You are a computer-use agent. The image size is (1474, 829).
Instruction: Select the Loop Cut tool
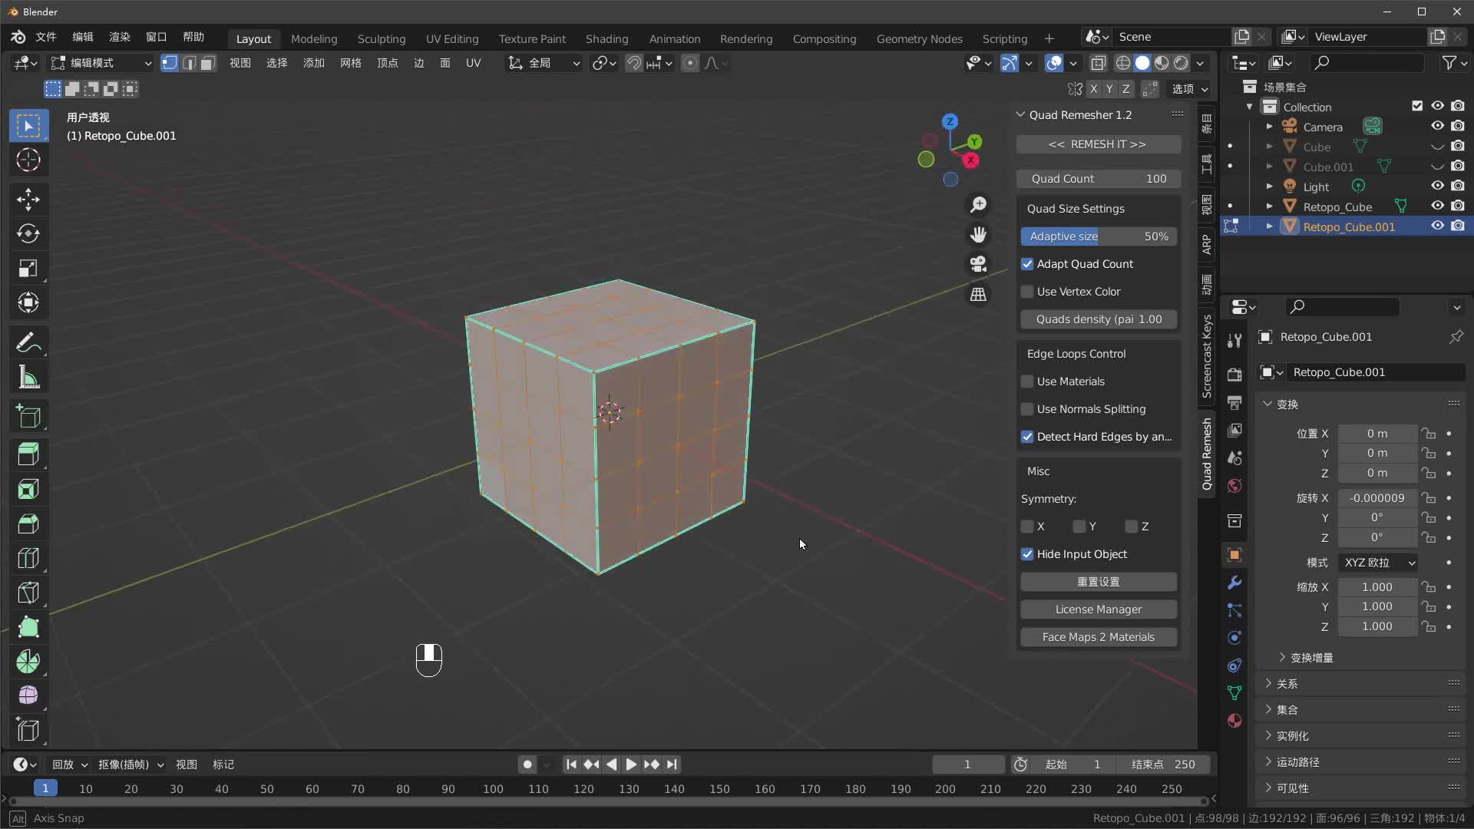(28, 558)
